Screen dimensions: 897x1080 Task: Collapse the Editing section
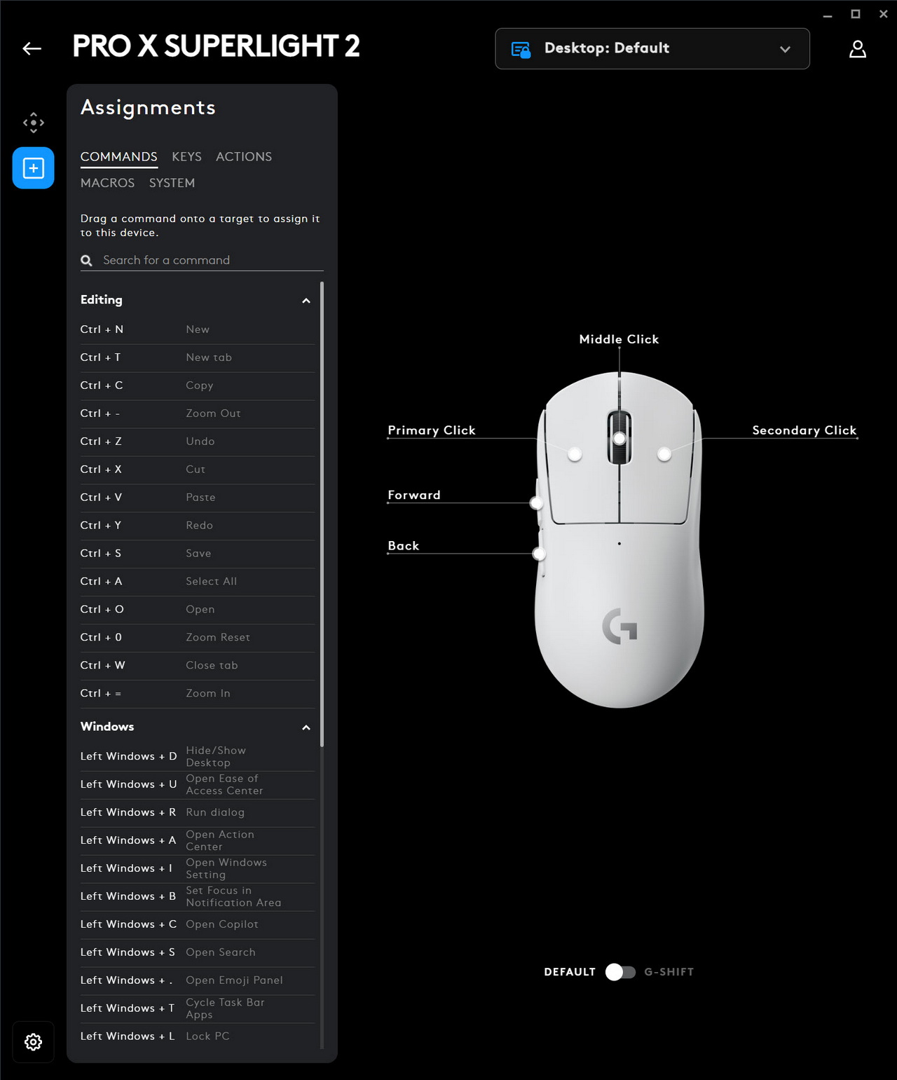306,301
